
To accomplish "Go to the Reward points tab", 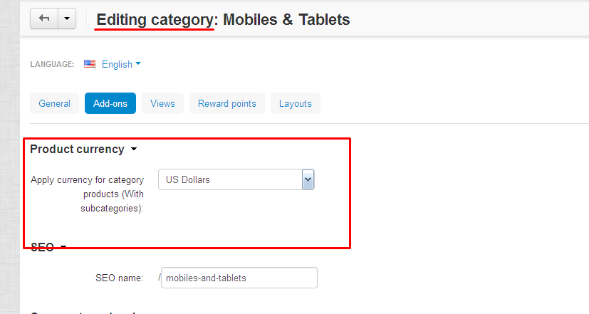I will coord(227,103).
